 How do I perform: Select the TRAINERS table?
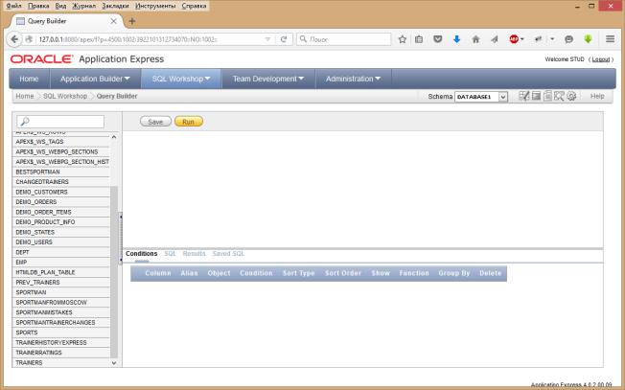[x=61, y=363]
